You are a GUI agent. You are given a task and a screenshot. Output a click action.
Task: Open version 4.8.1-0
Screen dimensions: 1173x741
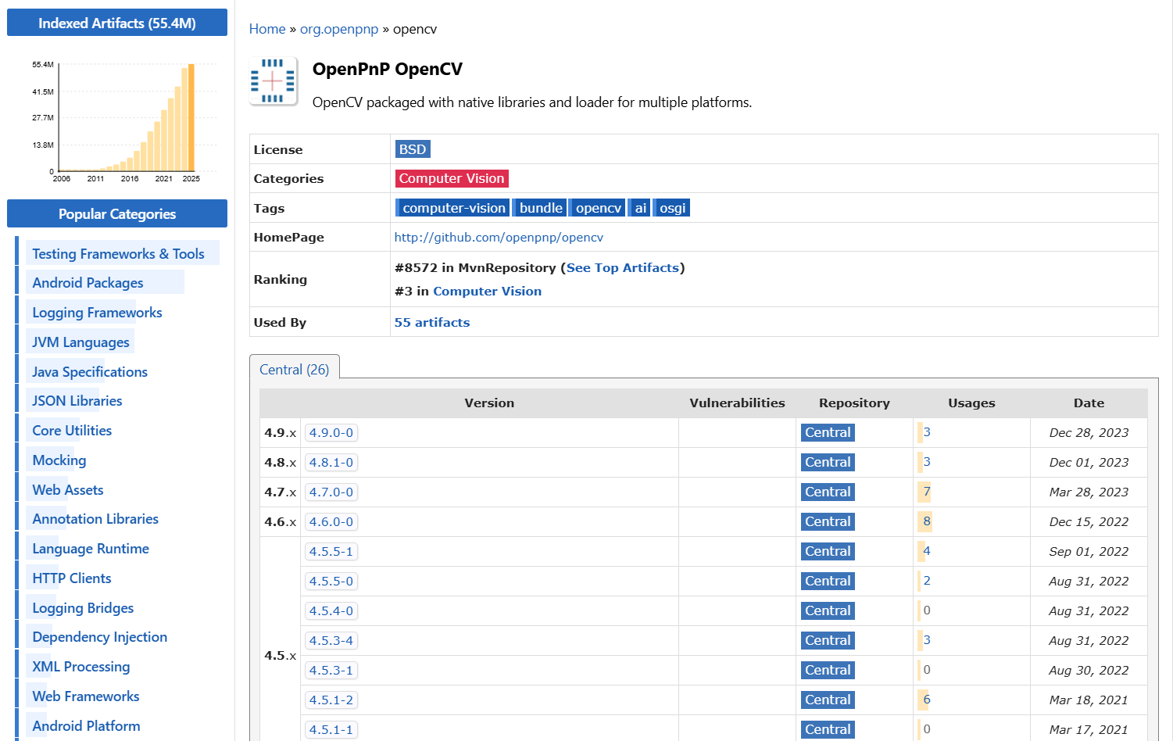click(331, 462)
